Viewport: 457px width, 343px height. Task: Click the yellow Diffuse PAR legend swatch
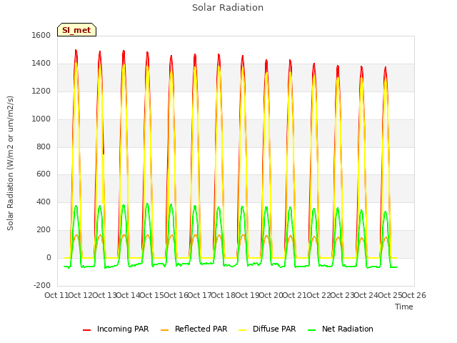point(242,330)
